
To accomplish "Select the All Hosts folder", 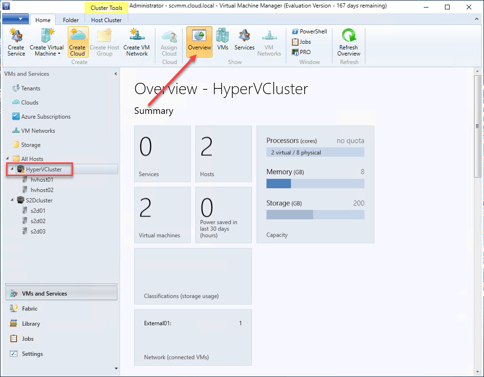I will [x=32, y=159].
